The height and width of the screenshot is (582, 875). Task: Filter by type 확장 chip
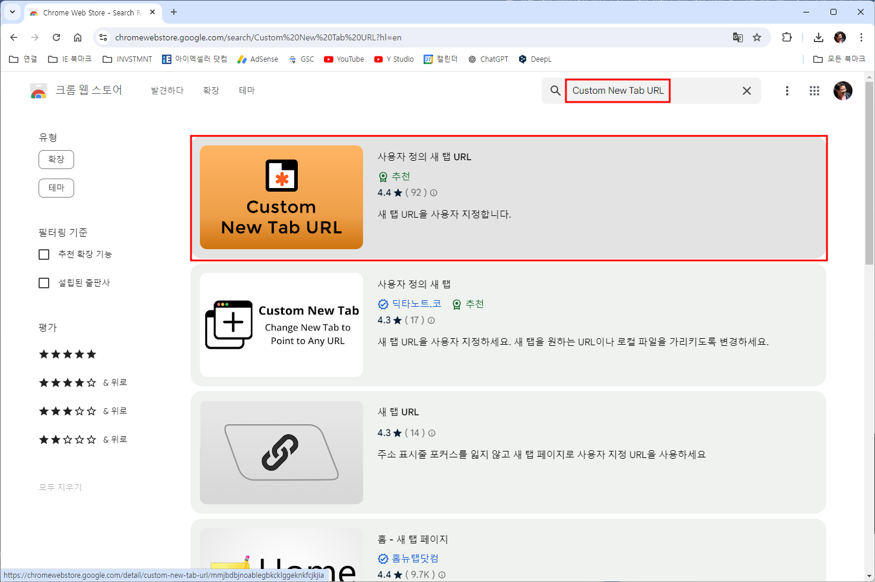56,160
